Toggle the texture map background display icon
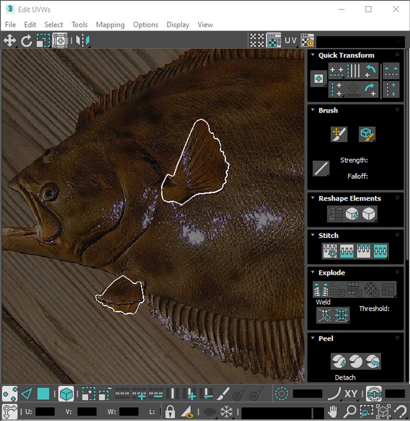410x421 pixels. (x=274, y=41)
